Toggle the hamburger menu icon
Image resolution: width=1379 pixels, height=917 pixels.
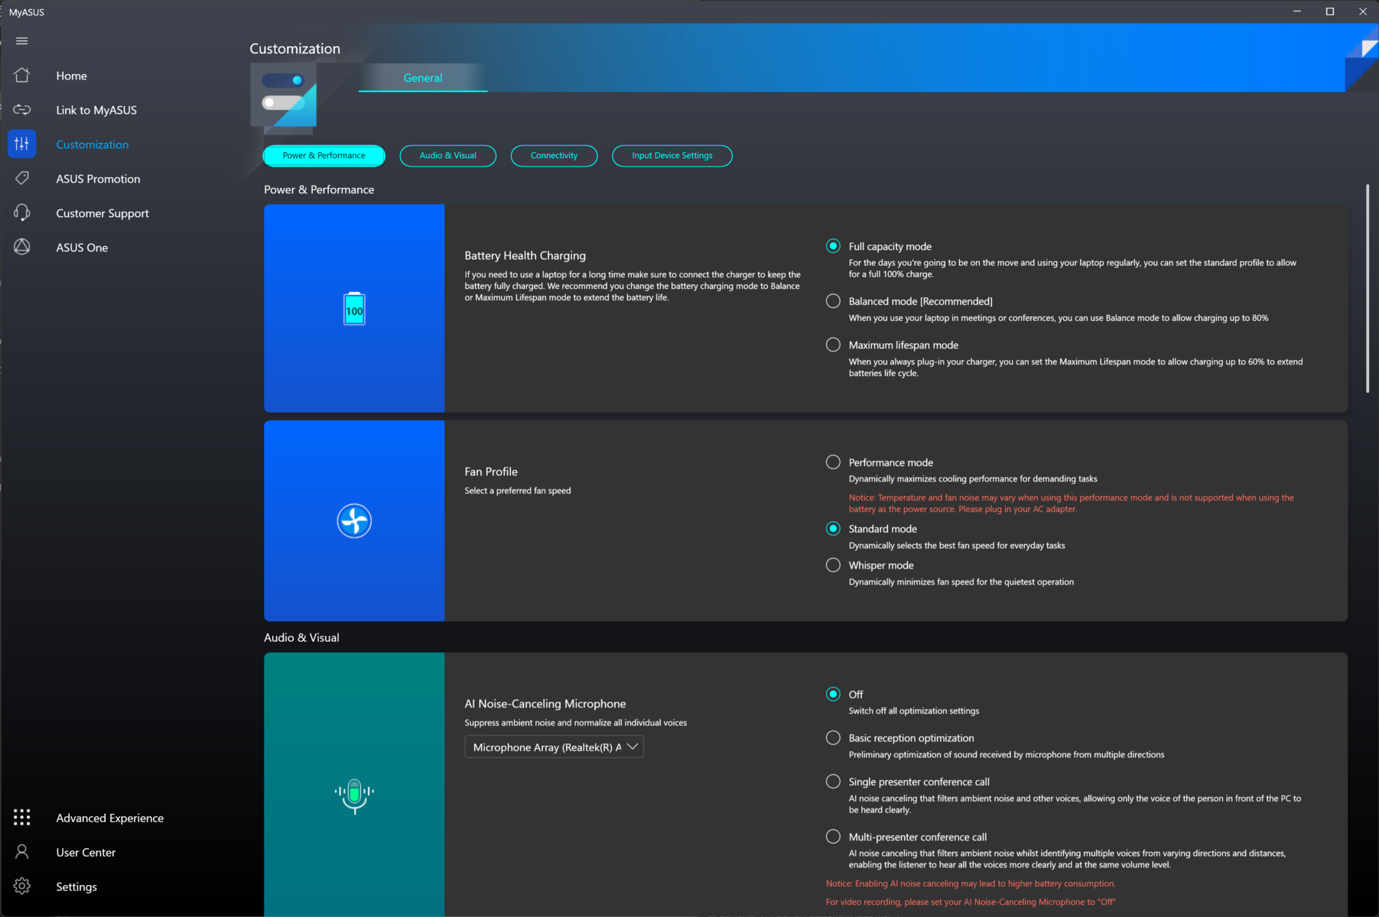coord(21,41)
